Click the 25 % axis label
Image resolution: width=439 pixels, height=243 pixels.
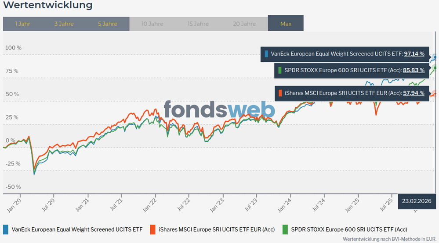click(12, 117)
